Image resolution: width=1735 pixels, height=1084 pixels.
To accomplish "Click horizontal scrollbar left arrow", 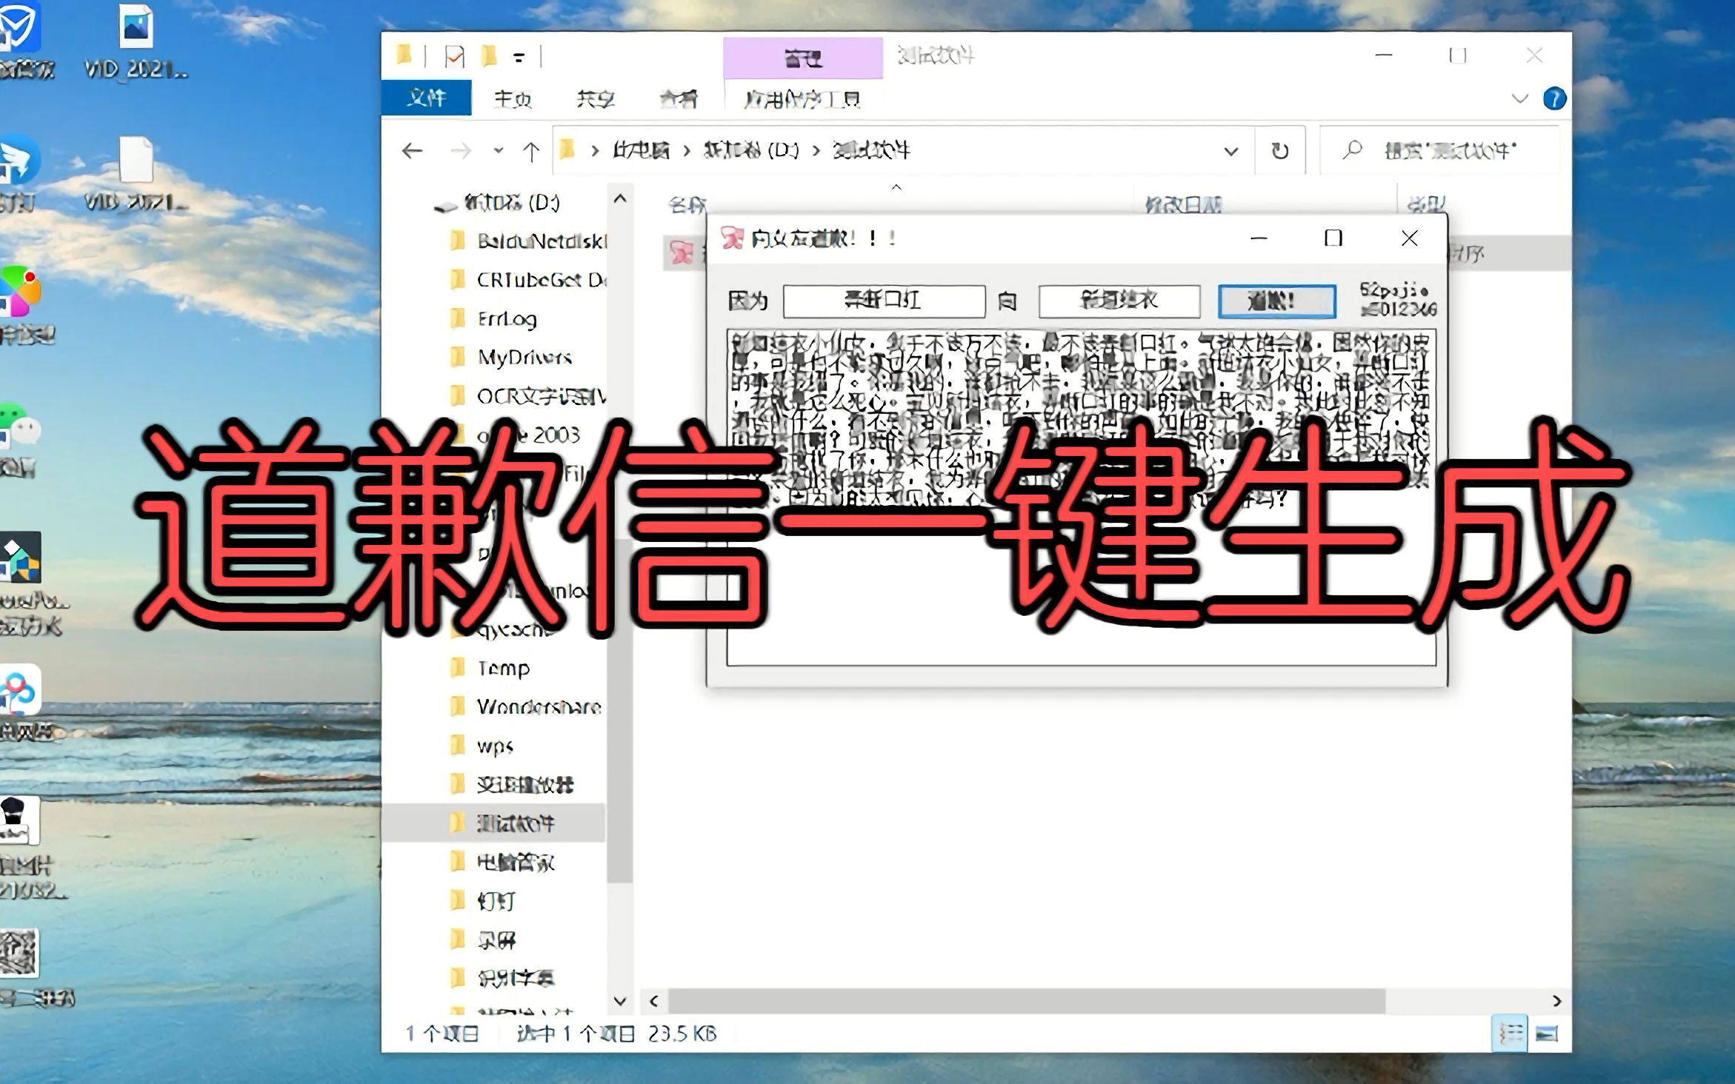I will point(654,1001).
